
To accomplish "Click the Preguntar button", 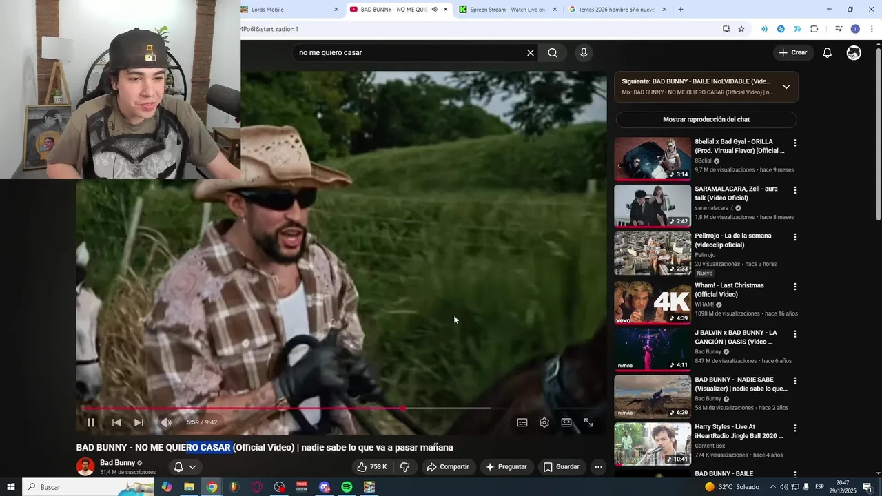I will [x=506, y=467].
